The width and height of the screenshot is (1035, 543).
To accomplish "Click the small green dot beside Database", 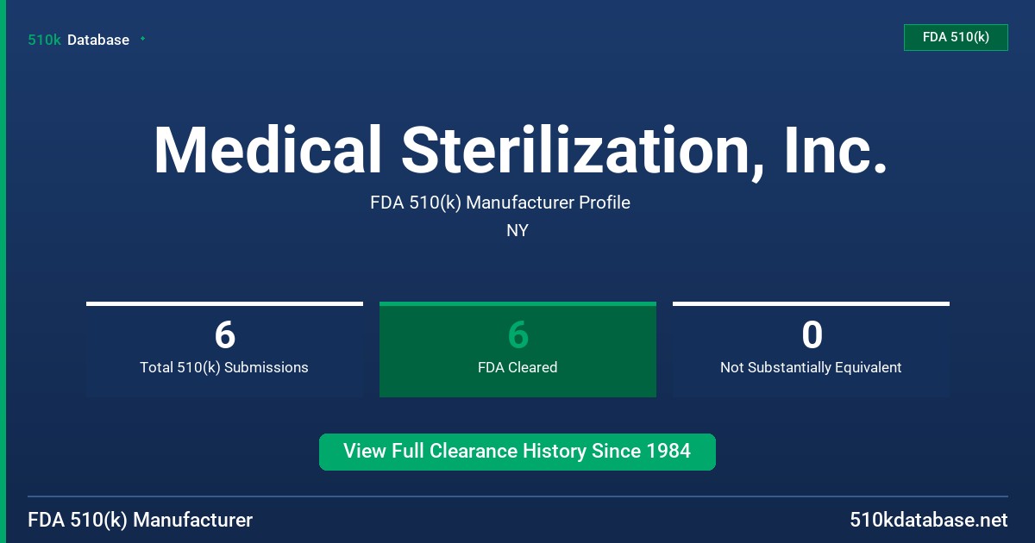I will (142, 39).
